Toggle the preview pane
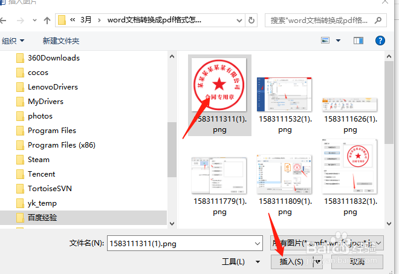The image size is (399, 274). click(358, 41)
